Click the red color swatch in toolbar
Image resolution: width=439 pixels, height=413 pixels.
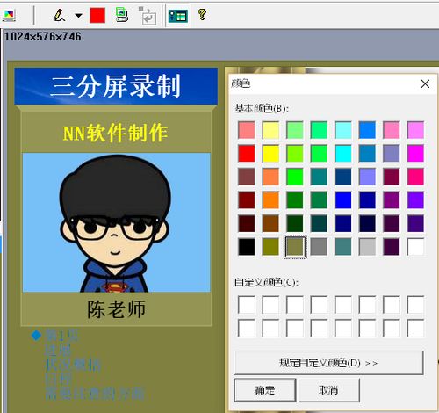97,15
